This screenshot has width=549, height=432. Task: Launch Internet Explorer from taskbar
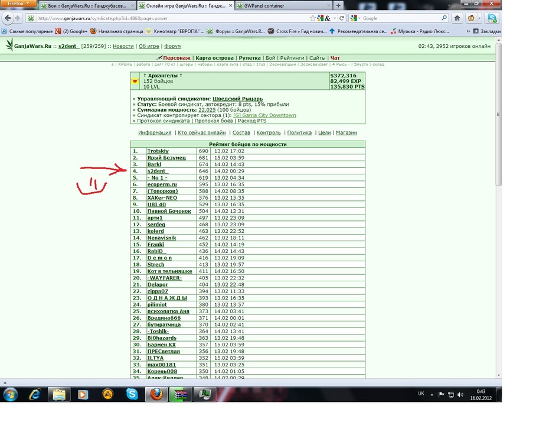35,395
